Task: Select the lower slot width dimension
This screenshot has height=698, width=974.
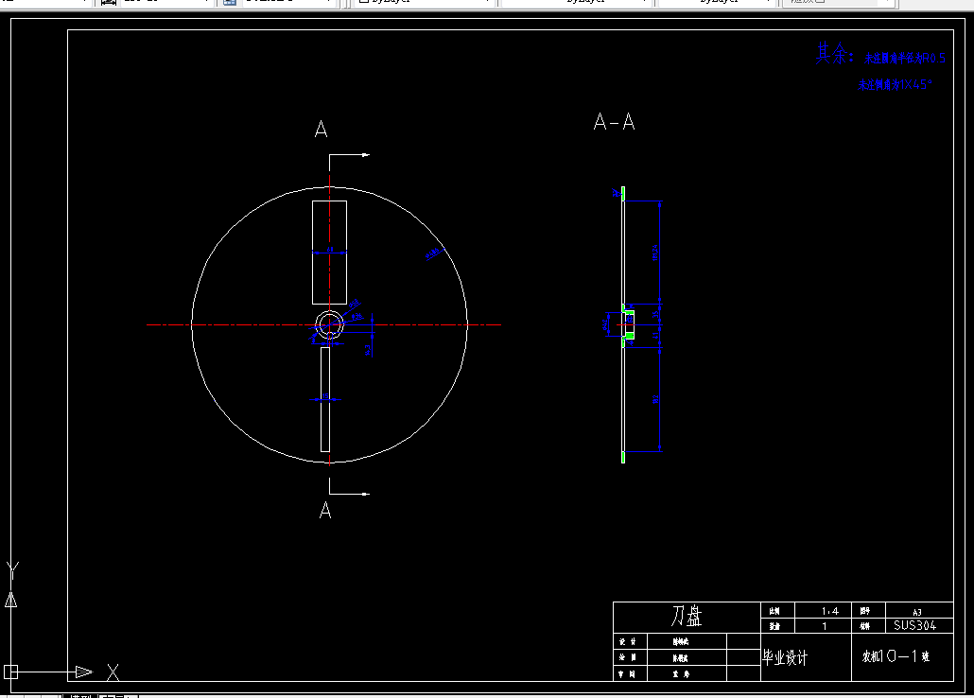Action: 325,399
